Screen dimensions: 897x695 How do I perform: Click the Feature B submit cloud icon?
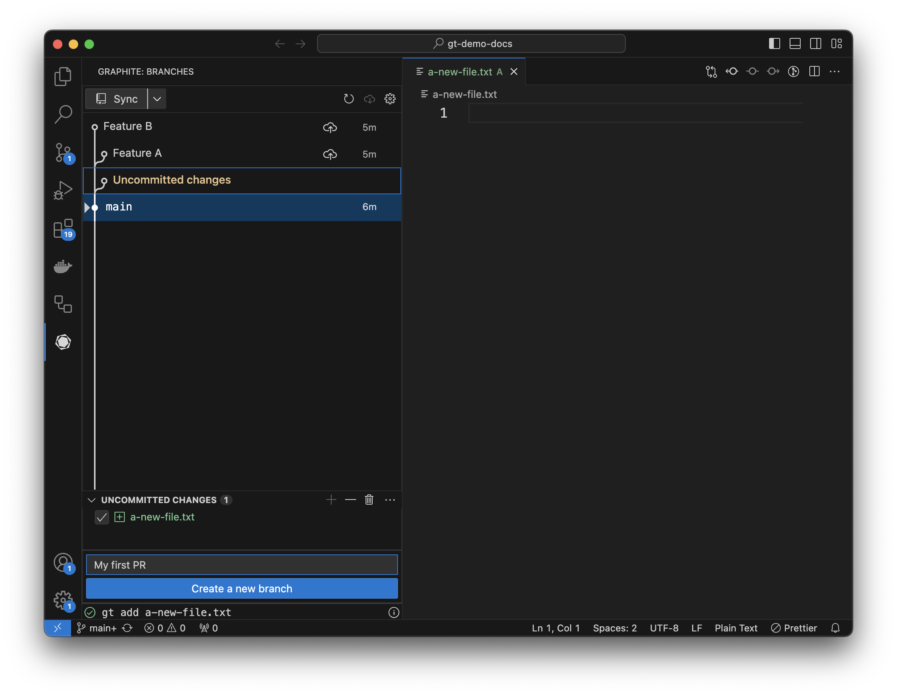click(330, 127)
